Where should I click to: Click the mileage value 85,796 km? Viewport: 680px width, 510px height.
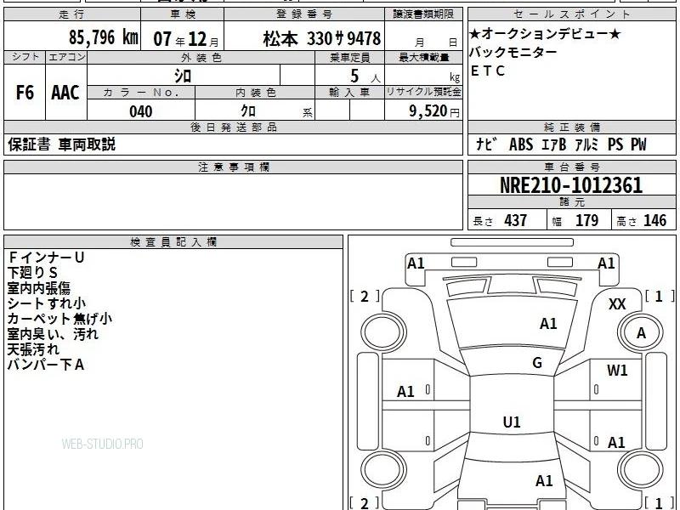(103, 37)
